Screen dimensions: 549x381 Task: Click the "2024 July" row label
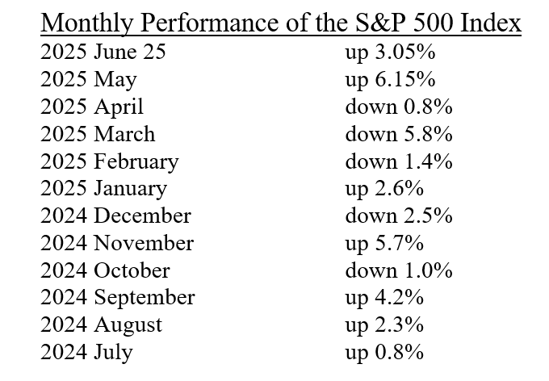pos(86,352)
